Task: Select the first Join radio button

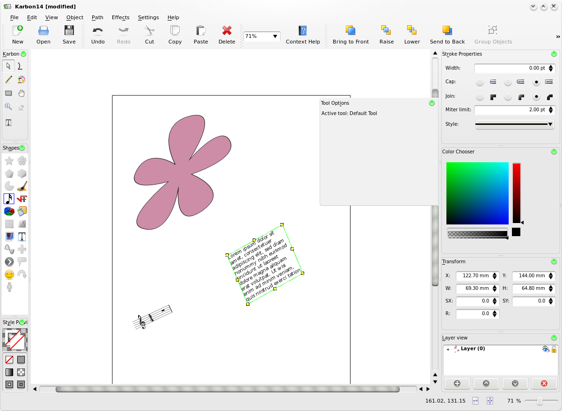Action: pyautogui.click(x=480, y=97)
